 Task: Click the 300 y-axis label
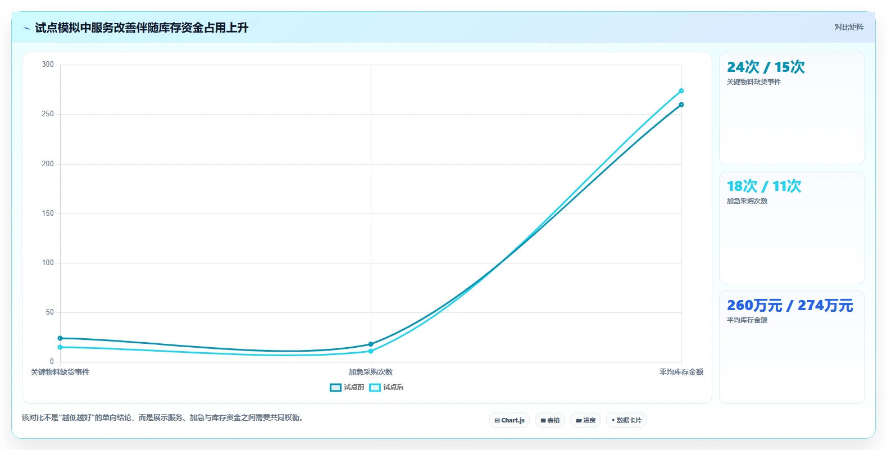pyautogui.click(x=48, y=65)
